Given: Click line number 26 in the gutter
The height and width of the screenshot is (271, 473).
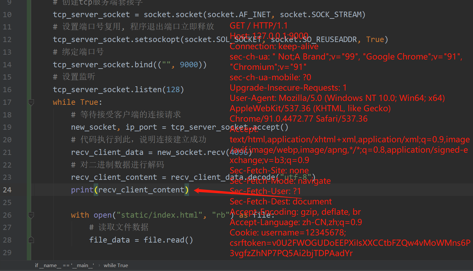Looking at the screenshot, I should [7, 215].
